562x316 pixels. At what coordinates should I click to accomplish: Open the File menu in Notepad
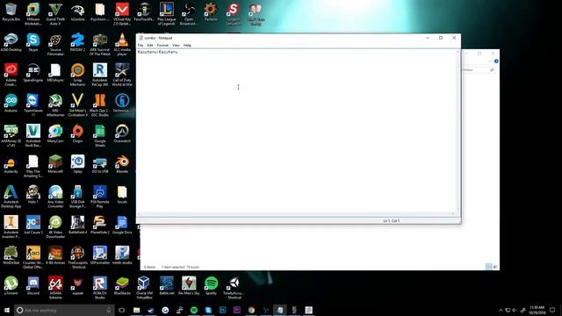tap(140, 46)
